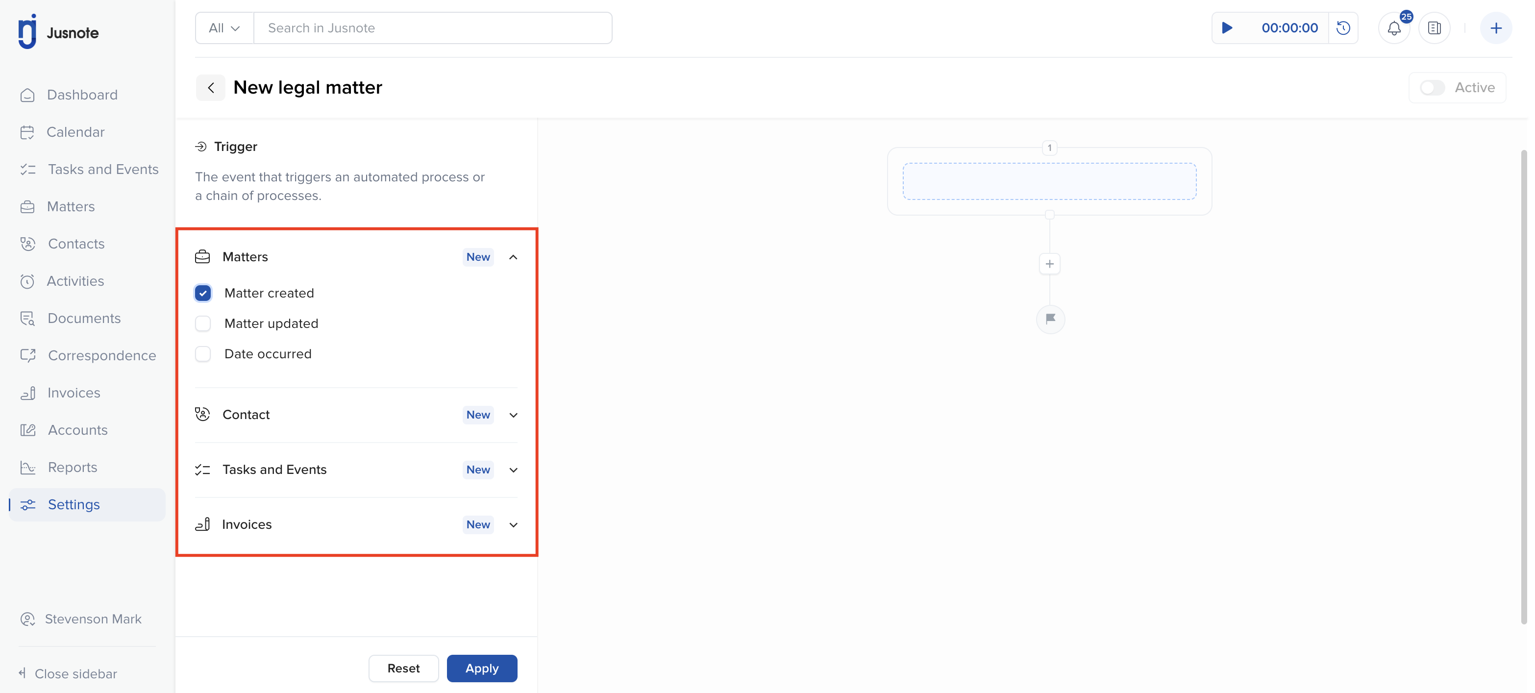Click the Reports chart icon
This screenshot has width=1535, height=693.
(x=27, y=467)
